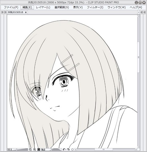Open the 選択範囲(S) menu

coord(62,7)
